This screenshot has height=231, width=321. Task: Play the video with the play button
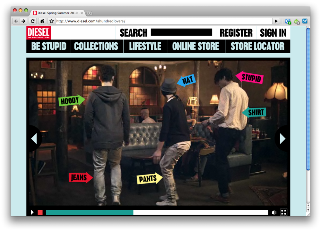[x=32, y=212]
